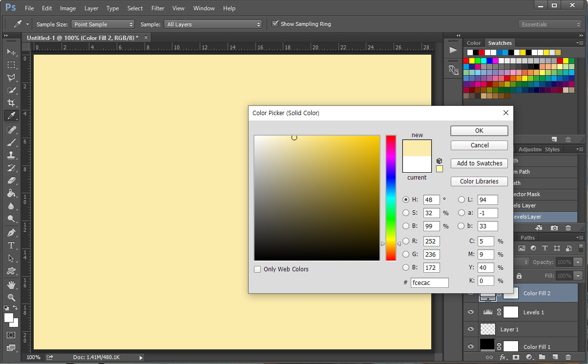Click the Add to Swatches button

479,163
